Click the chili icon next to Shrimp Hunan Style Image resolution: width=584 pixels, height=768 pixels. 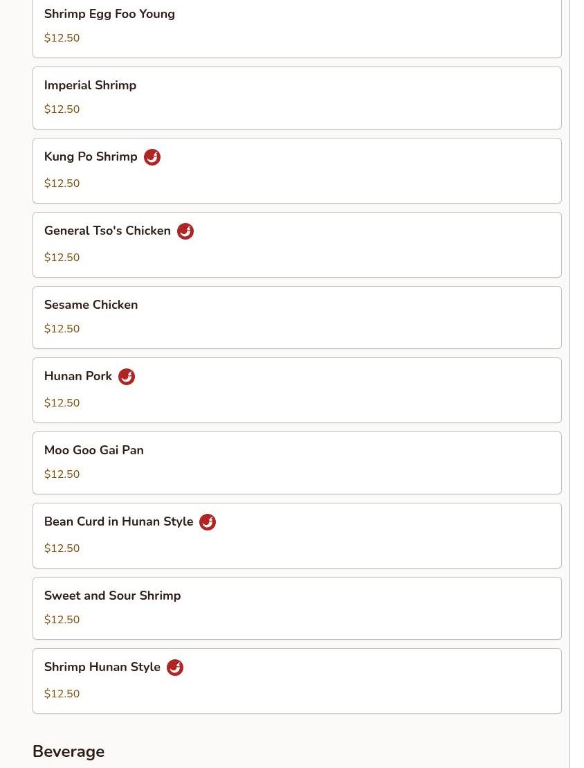click(175, 668)
